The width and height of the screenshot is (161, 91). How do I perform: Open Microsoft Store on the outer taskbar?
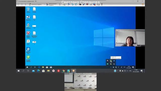(x=43, y=71)
